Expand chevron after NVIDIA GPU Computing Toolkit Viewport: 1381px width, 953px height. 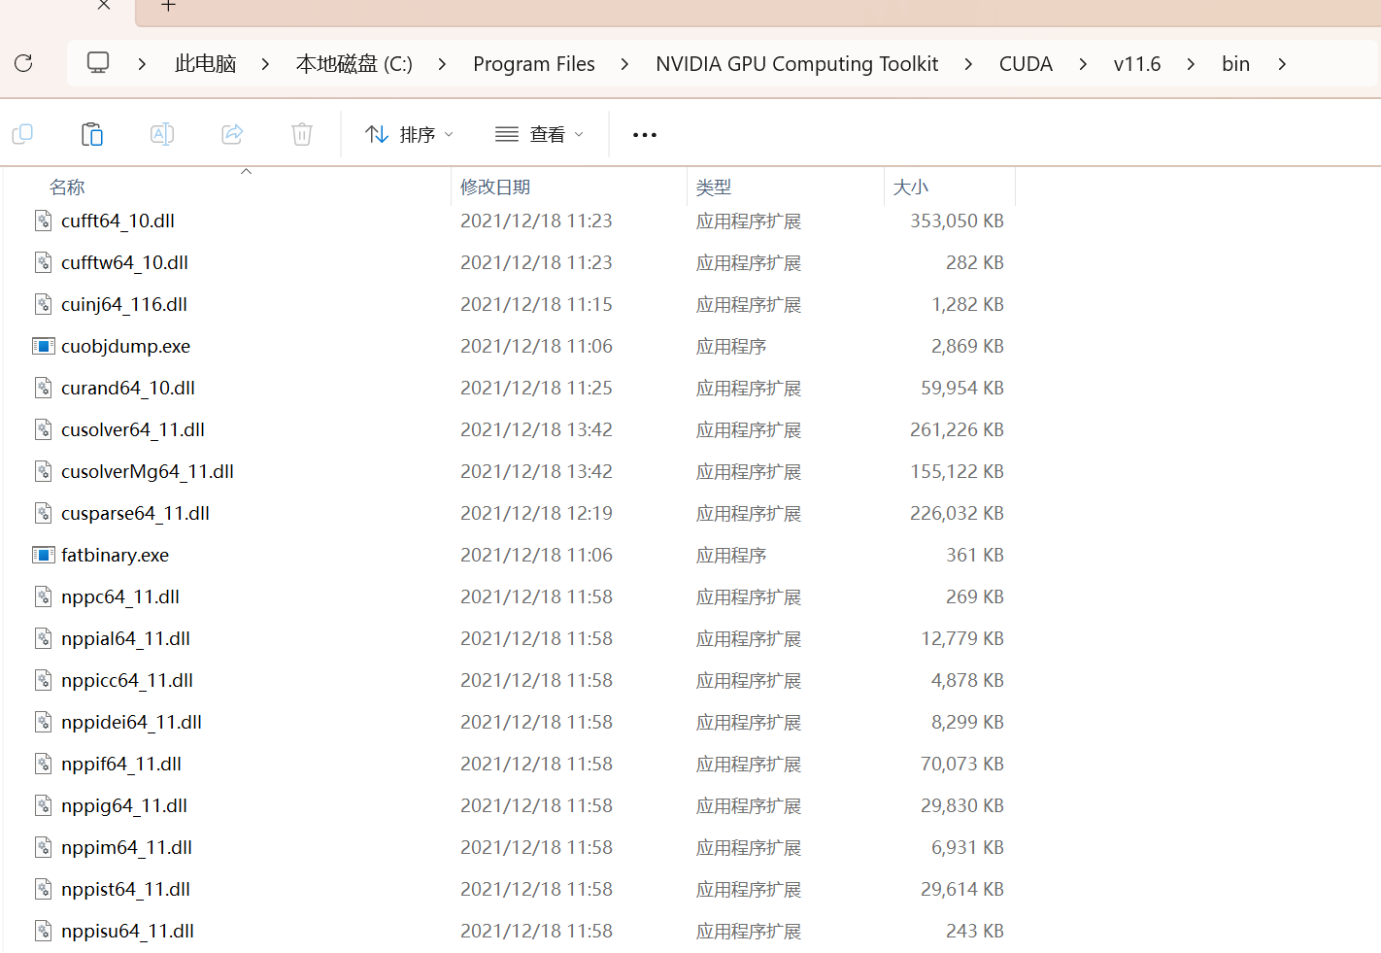point(968,64)
